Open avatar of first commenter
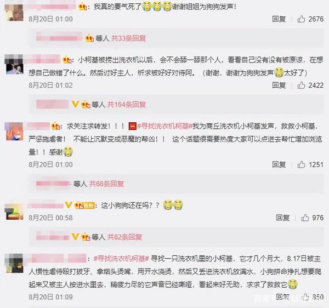 coord(14,12)
